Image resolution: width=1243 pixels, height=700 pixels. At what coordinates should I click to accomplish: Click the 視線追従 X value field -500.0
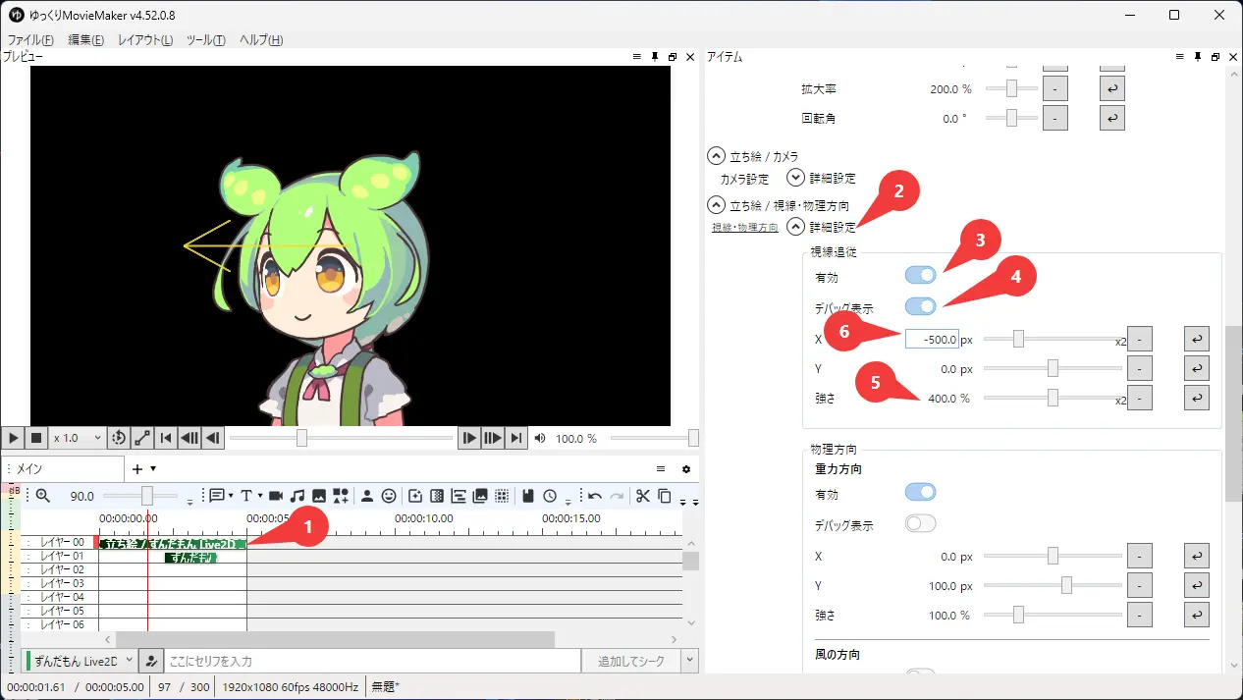931,339
